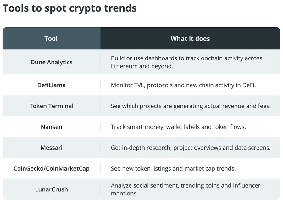283x203 pixels.
Task: Click the Dune Analytics tool name
Action: [52, 62]
